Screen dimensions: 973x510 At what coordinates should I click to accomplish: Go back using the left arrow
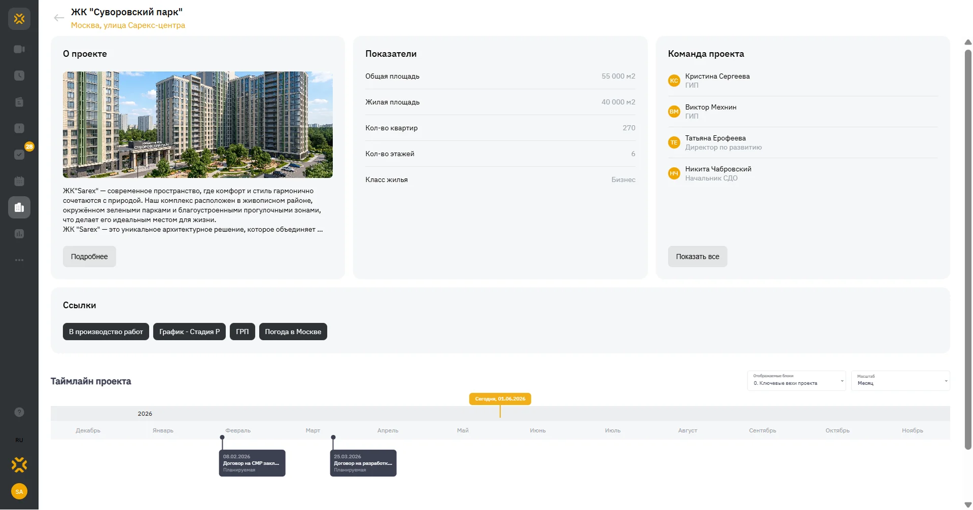[59, 18]
